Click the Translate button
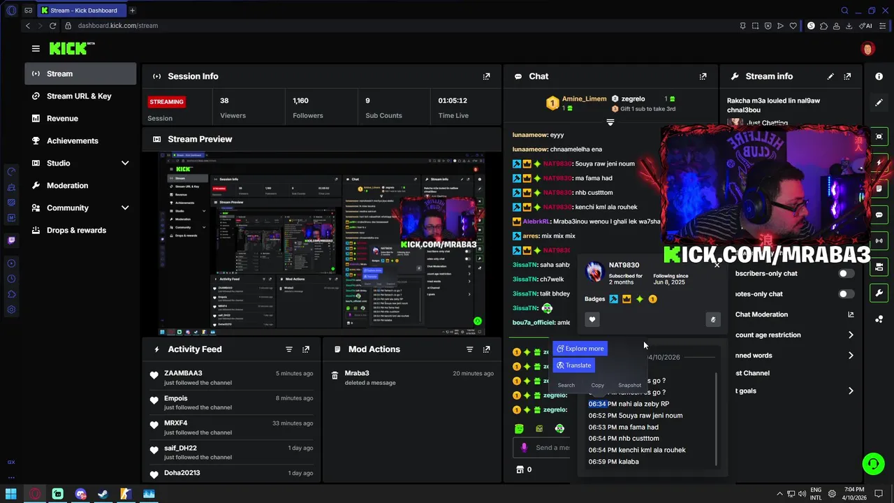The height and width of the screenshot is (503, 894). 574,365
